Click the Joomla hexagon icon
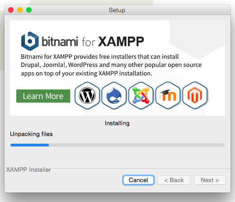This screenshot has width=235, height=202. [x=141, y=95]
